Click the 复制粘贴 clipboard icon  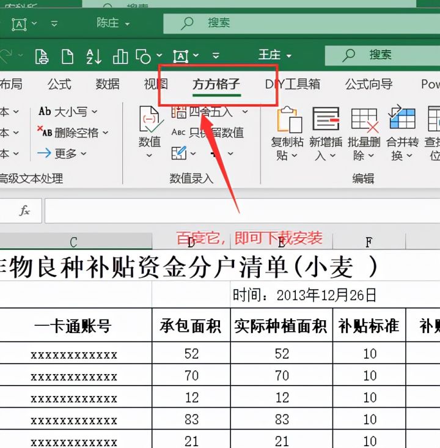(290, 120)
